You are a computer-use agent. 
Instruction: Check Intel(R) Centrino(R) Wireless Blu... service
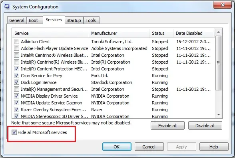pyautogui.click(x=16, y=62)
